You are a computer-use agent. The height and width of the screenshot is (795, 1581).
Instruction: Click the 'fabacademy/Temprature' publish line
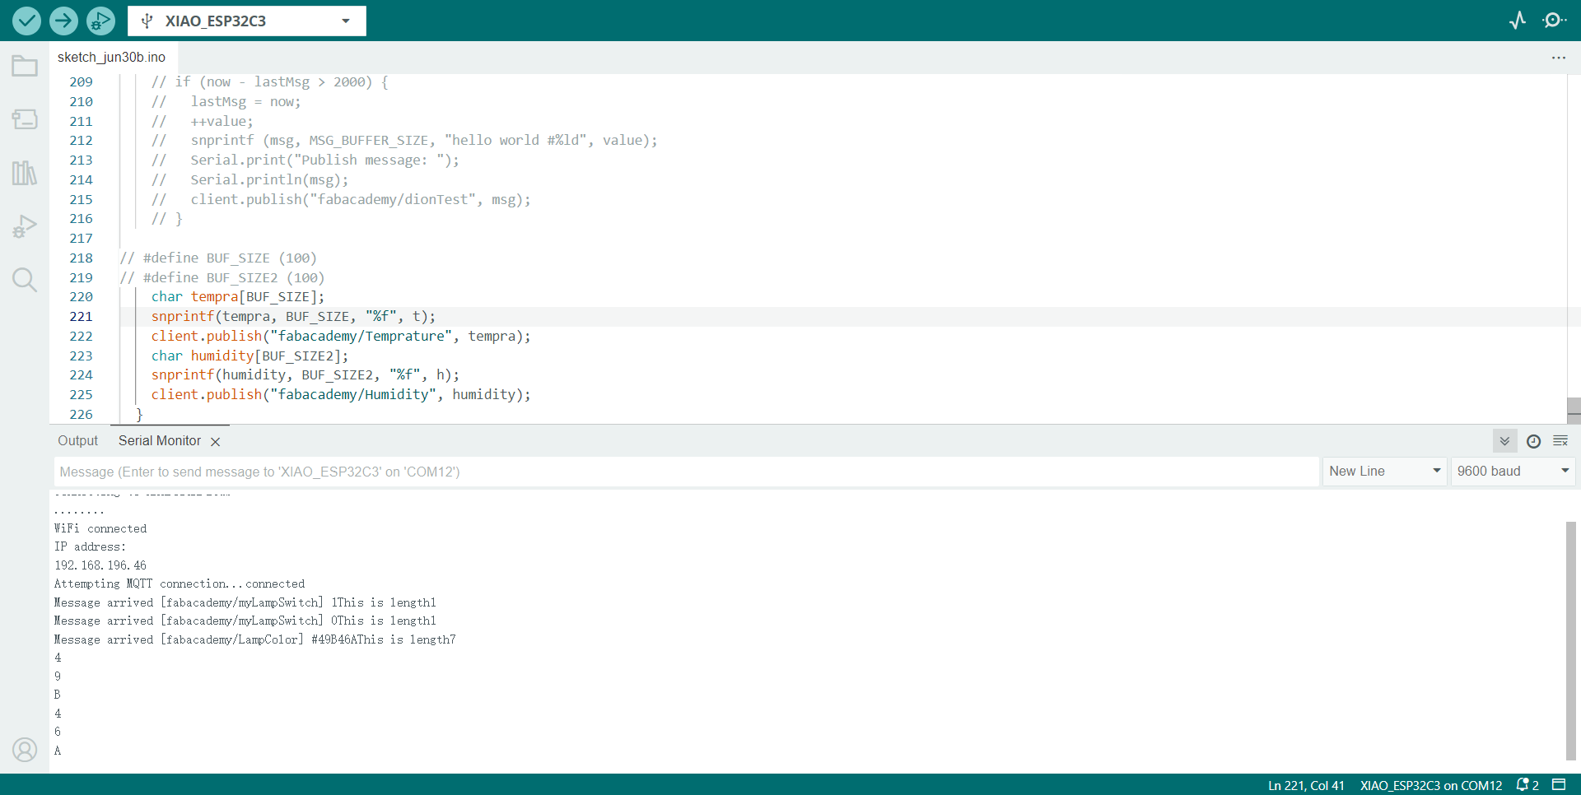pyautogui.click(x=341, y=336)
